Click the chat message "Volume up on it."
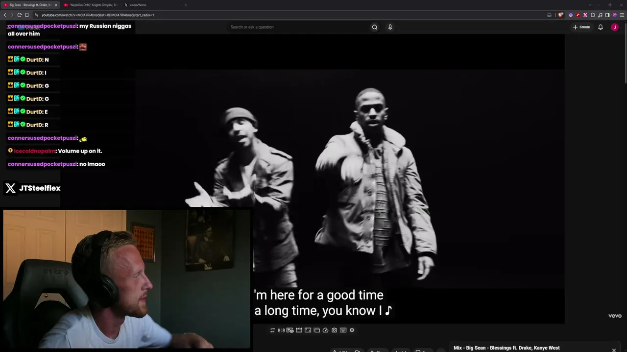This screenshot has height=352, width=627. pos(80,151)
